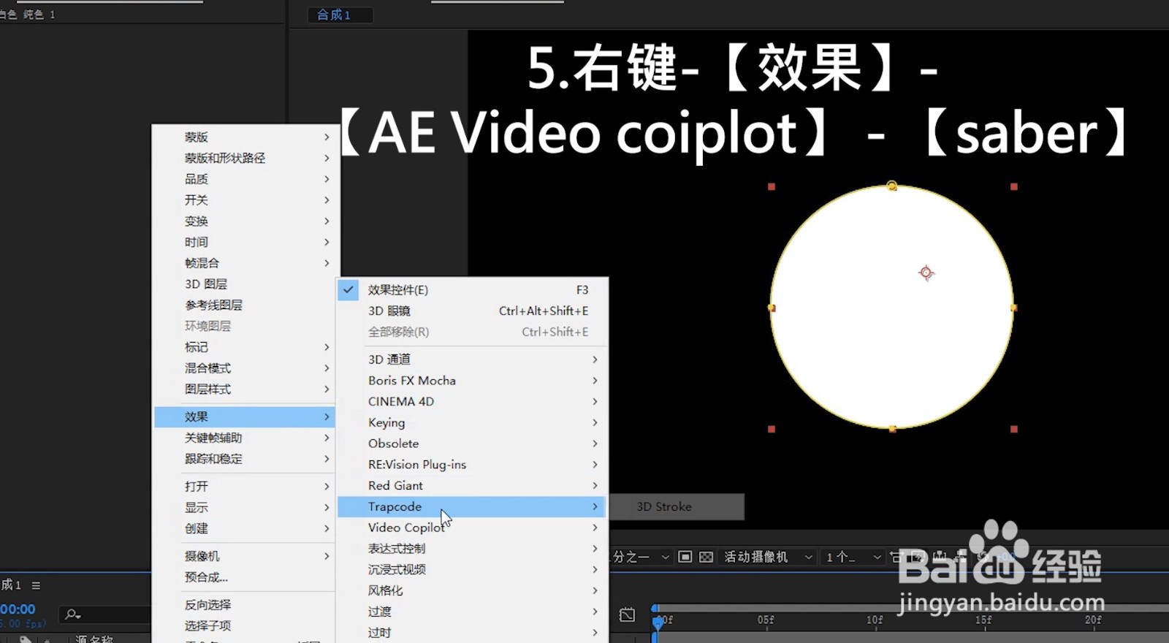
Task: Choose 选择子项 from context menu
Action: coord(245,626)
